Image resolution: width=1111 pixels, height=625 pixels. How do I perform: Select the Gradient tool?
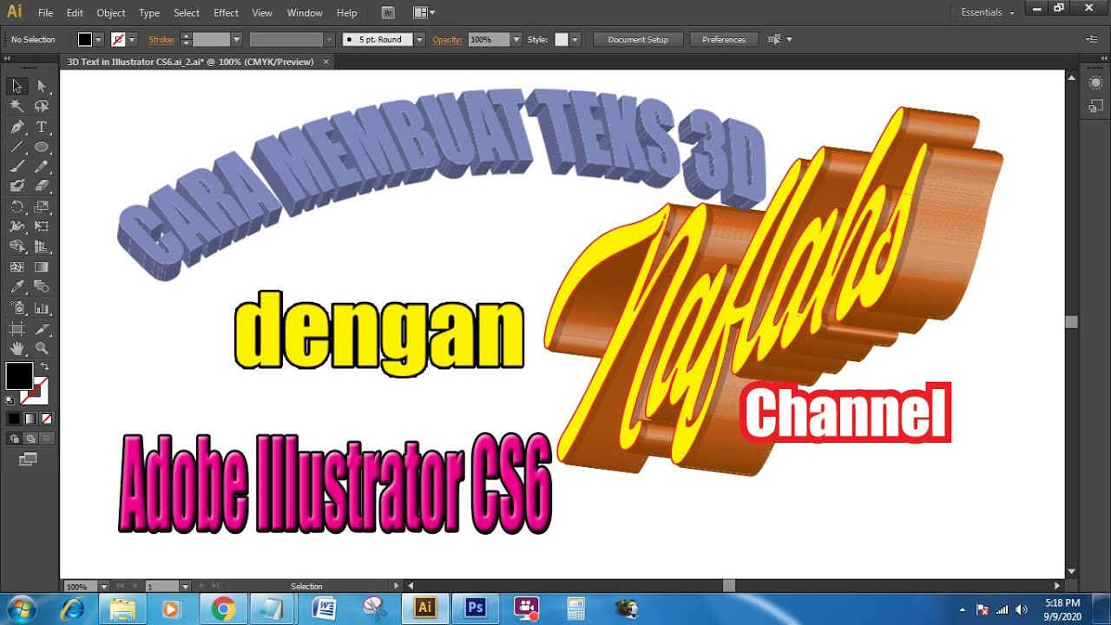41,267
